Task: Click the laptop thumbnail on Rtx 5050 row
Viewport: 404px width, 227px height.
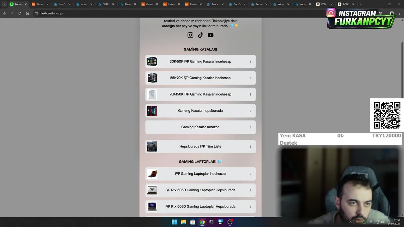Action: (x=152, y=190)
